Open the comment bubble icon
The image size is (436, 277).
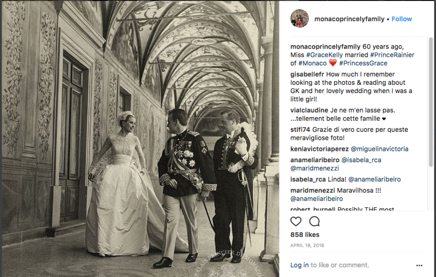314,221
